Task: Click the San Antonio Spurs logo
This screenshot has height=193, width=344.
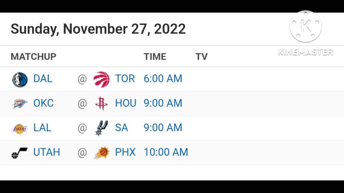Action: point(102,128)
